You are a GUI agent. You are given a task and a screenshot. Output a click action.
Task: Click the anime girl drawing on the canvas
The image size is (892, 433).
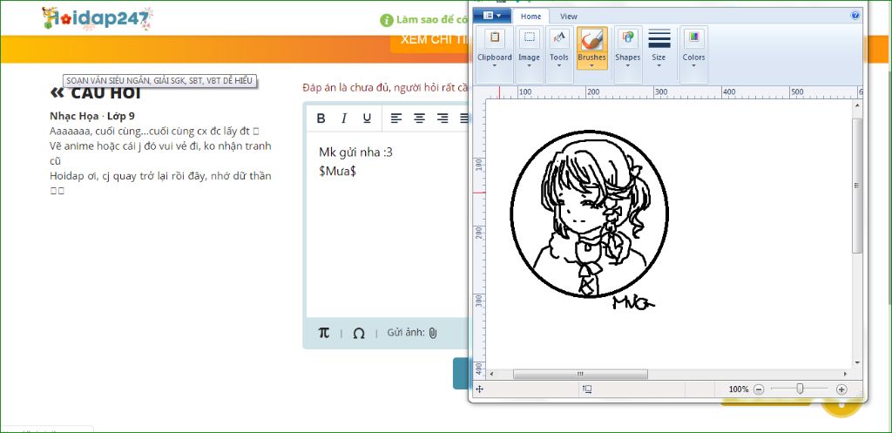click(590, 214)
